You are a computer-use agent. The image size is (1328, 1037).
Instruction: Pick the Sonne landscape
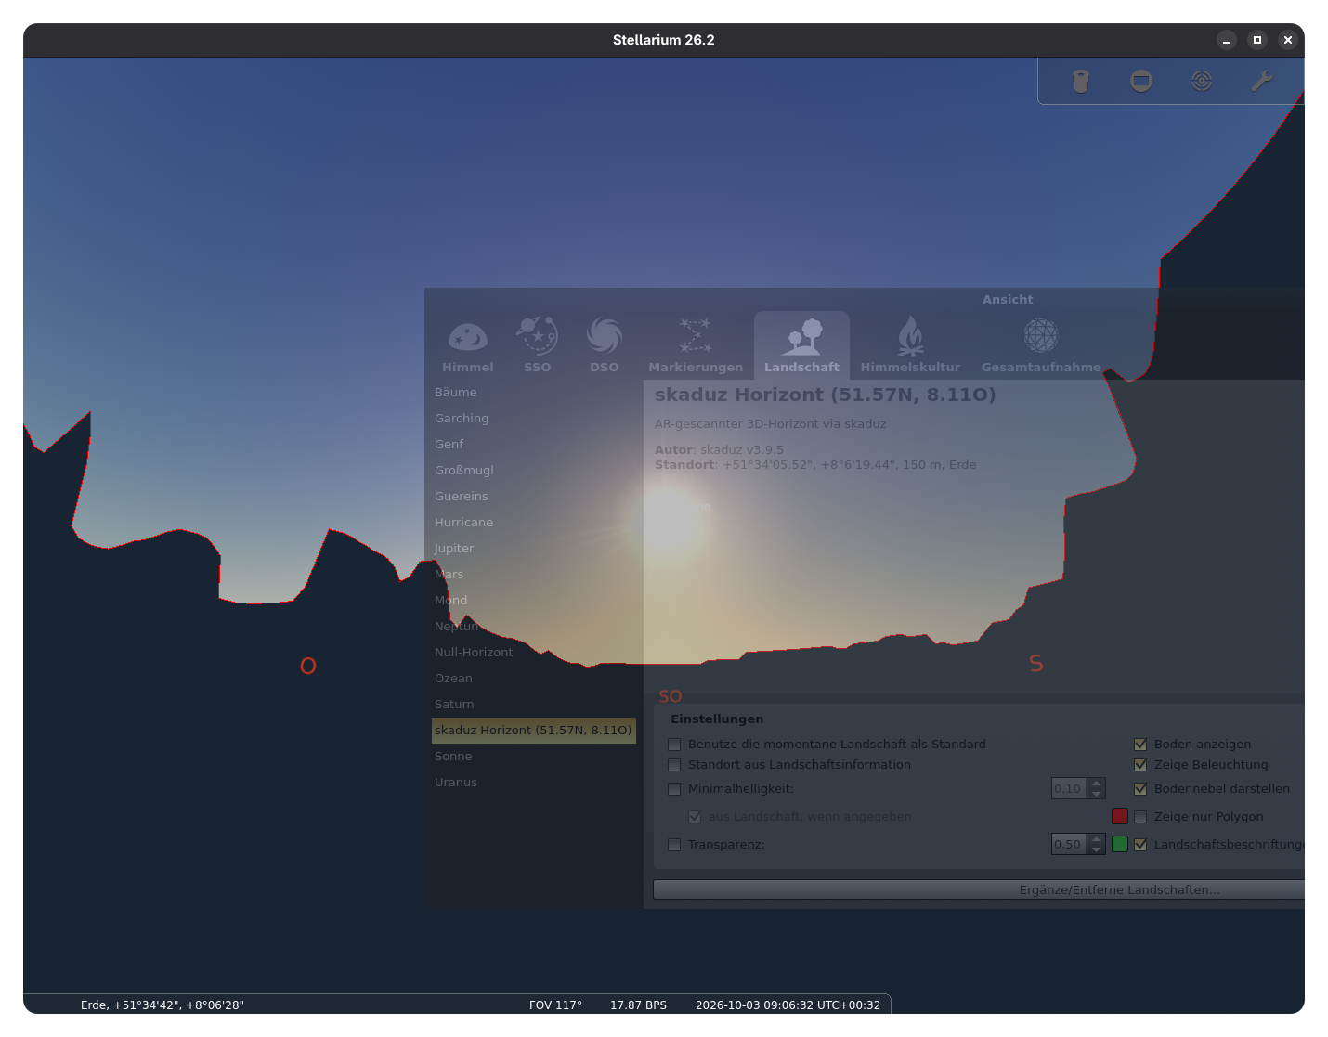tap(534, 757)
